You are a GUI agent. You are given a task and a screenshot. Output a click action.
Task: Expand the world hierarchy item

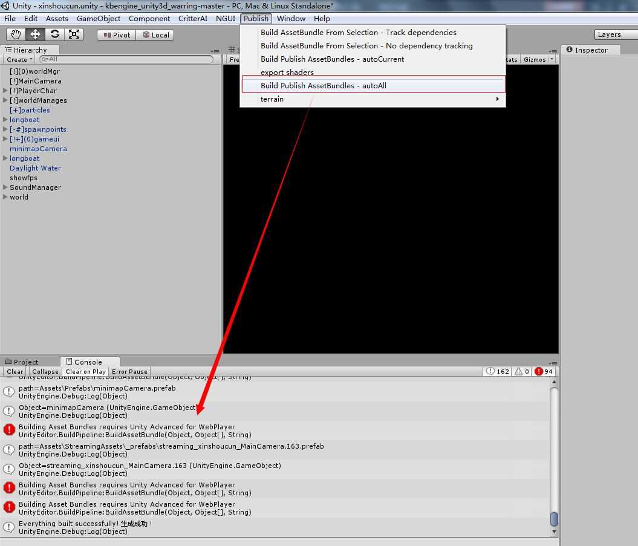tap(5, 197)
